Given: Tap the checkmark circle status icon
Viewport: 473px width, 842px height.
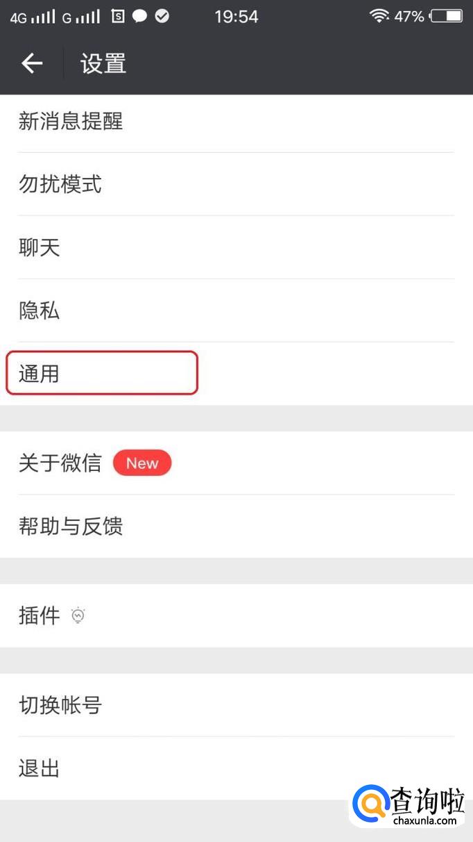Looking at the screenshot, I should pyautogui.click(x=162, y=17).
